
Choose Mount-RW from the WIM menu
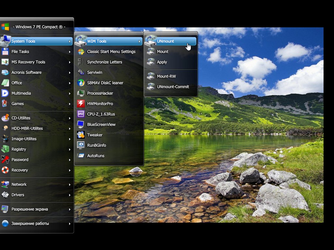[166, 76]
